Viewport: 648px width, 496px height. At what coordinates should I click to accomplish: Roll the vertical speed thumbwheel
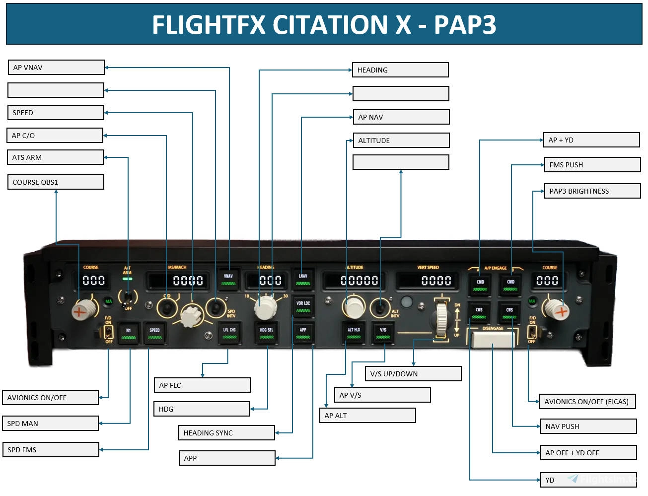click(441, 317)
